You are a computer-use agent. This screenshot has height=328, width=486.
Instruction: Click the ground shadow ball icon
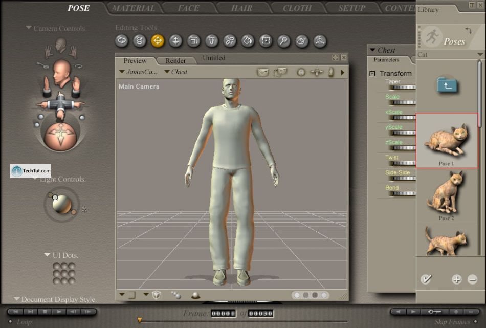[195, 295]
